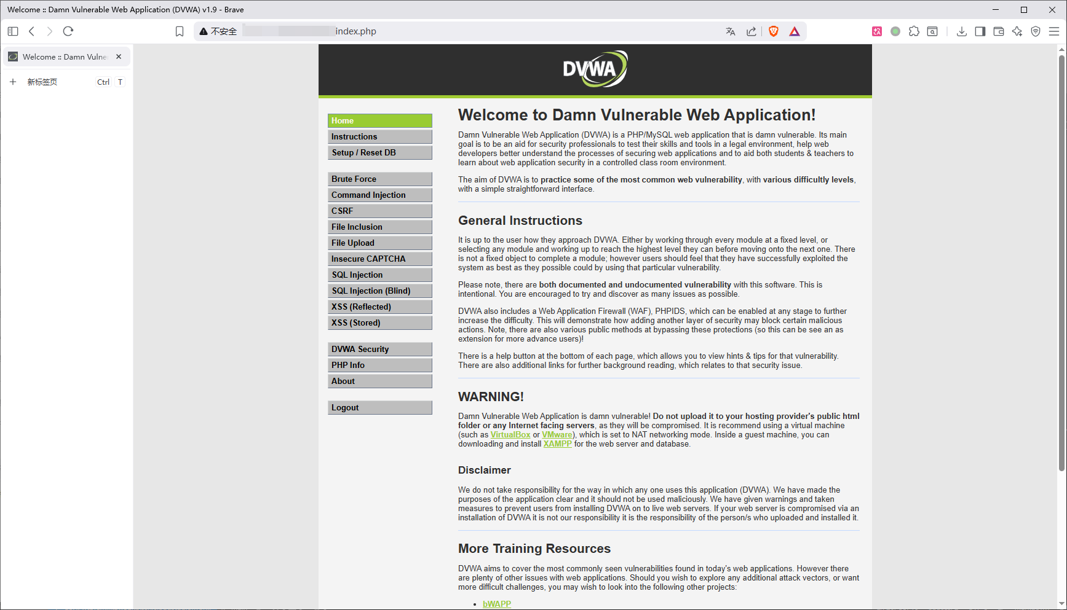
Task: Open the browser hamburger main menu
Action: pyautogui.click(x=1054, y=31)
